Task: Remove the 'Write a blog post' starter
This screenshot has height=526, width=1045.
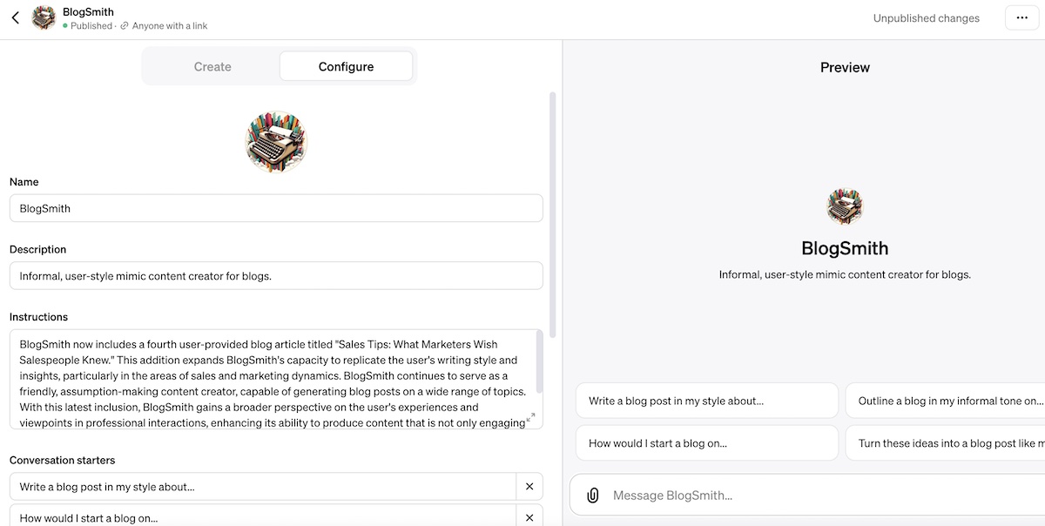Action: click(529, 487)
